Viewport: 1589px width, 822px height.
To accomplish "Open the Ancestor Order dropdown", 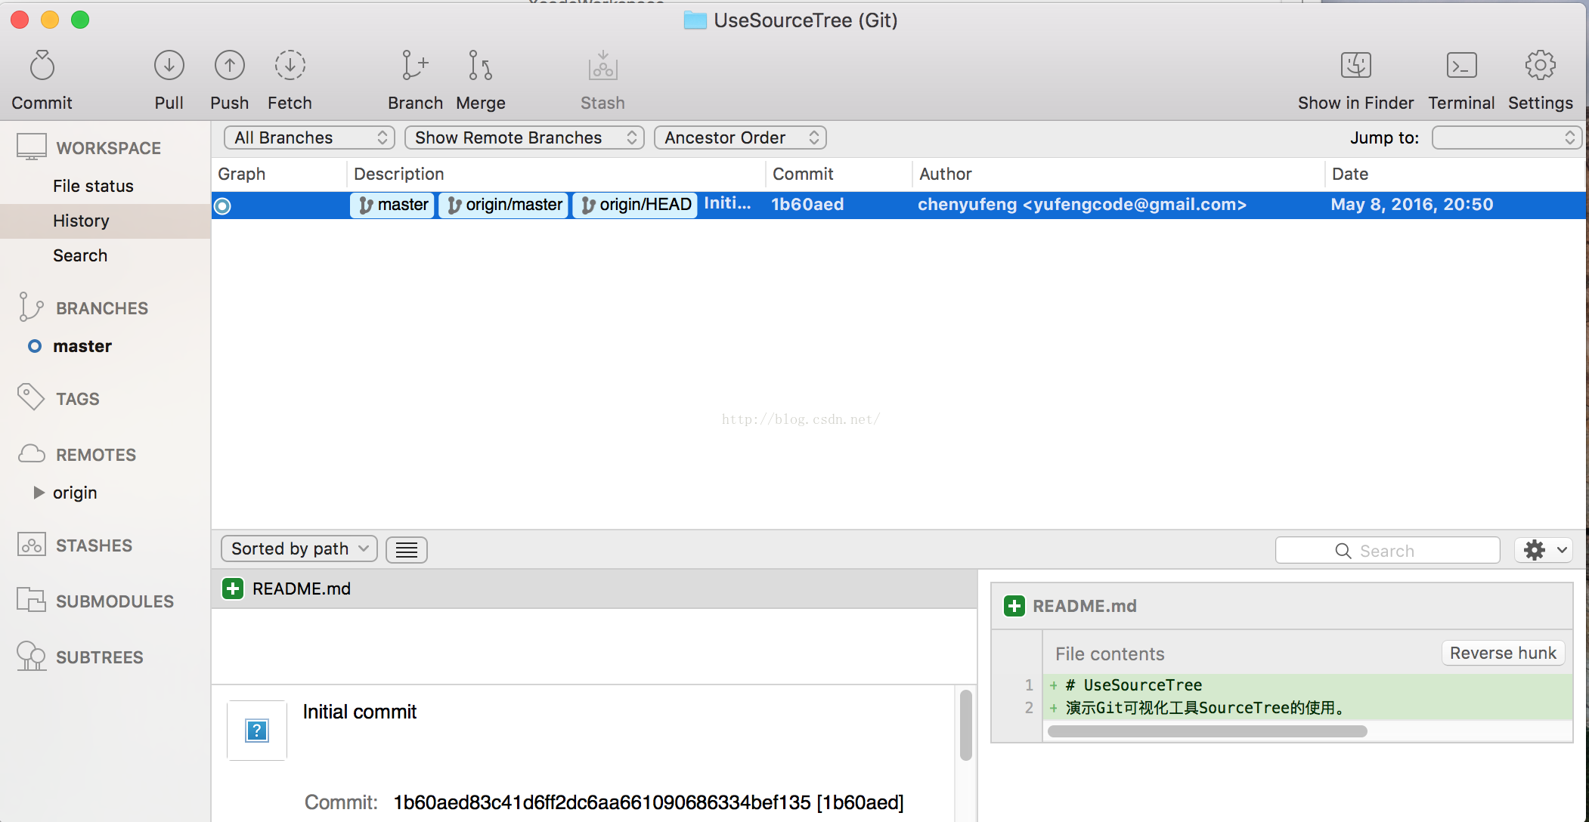I will 740,138.
